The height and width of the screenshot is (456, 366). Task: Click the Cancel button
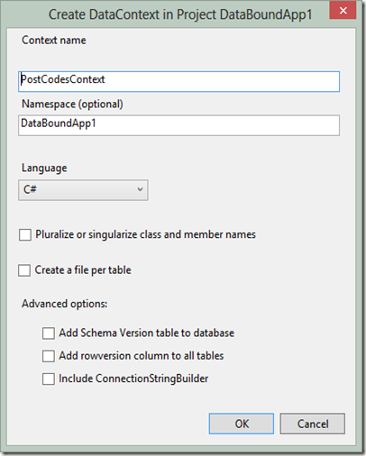point(313,424)
